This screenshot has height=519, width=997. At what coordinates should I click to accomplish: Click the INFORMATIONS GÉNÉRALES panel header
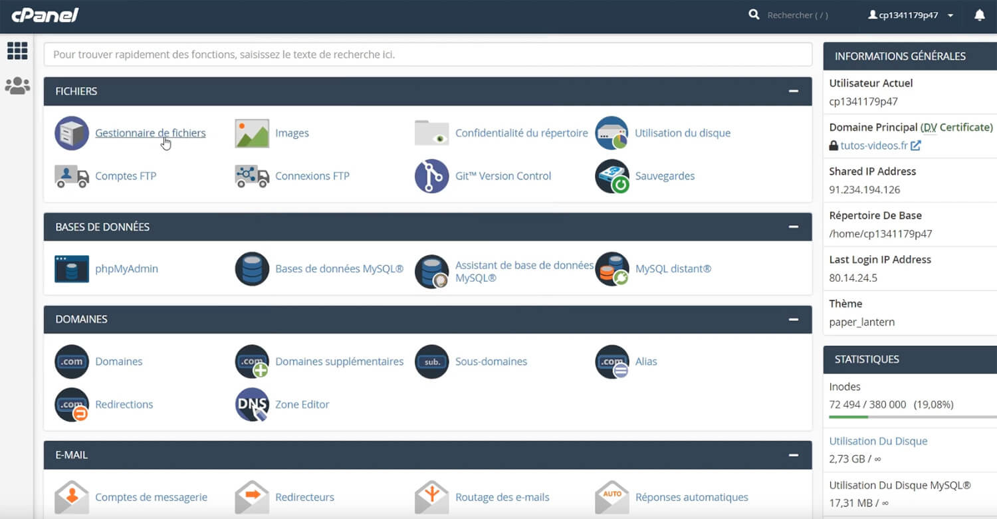coord(910,56)
